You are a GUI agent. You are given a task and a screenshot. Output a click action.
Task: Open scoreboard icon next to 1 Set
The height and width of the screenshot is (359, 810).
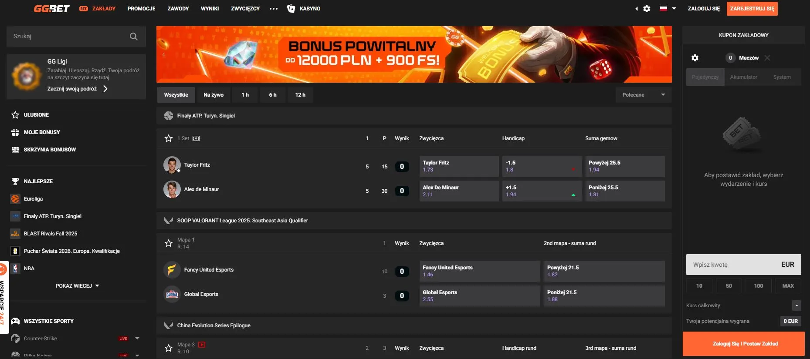pos(196,138)
